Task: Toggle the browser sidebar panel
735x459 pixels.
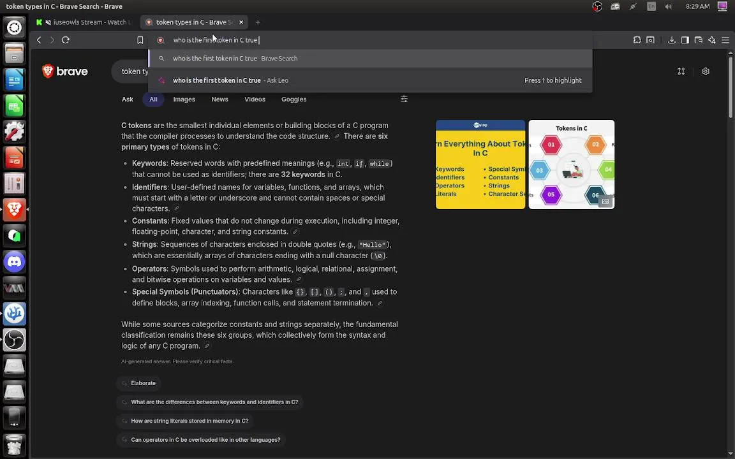Action: tap(685, 40)
